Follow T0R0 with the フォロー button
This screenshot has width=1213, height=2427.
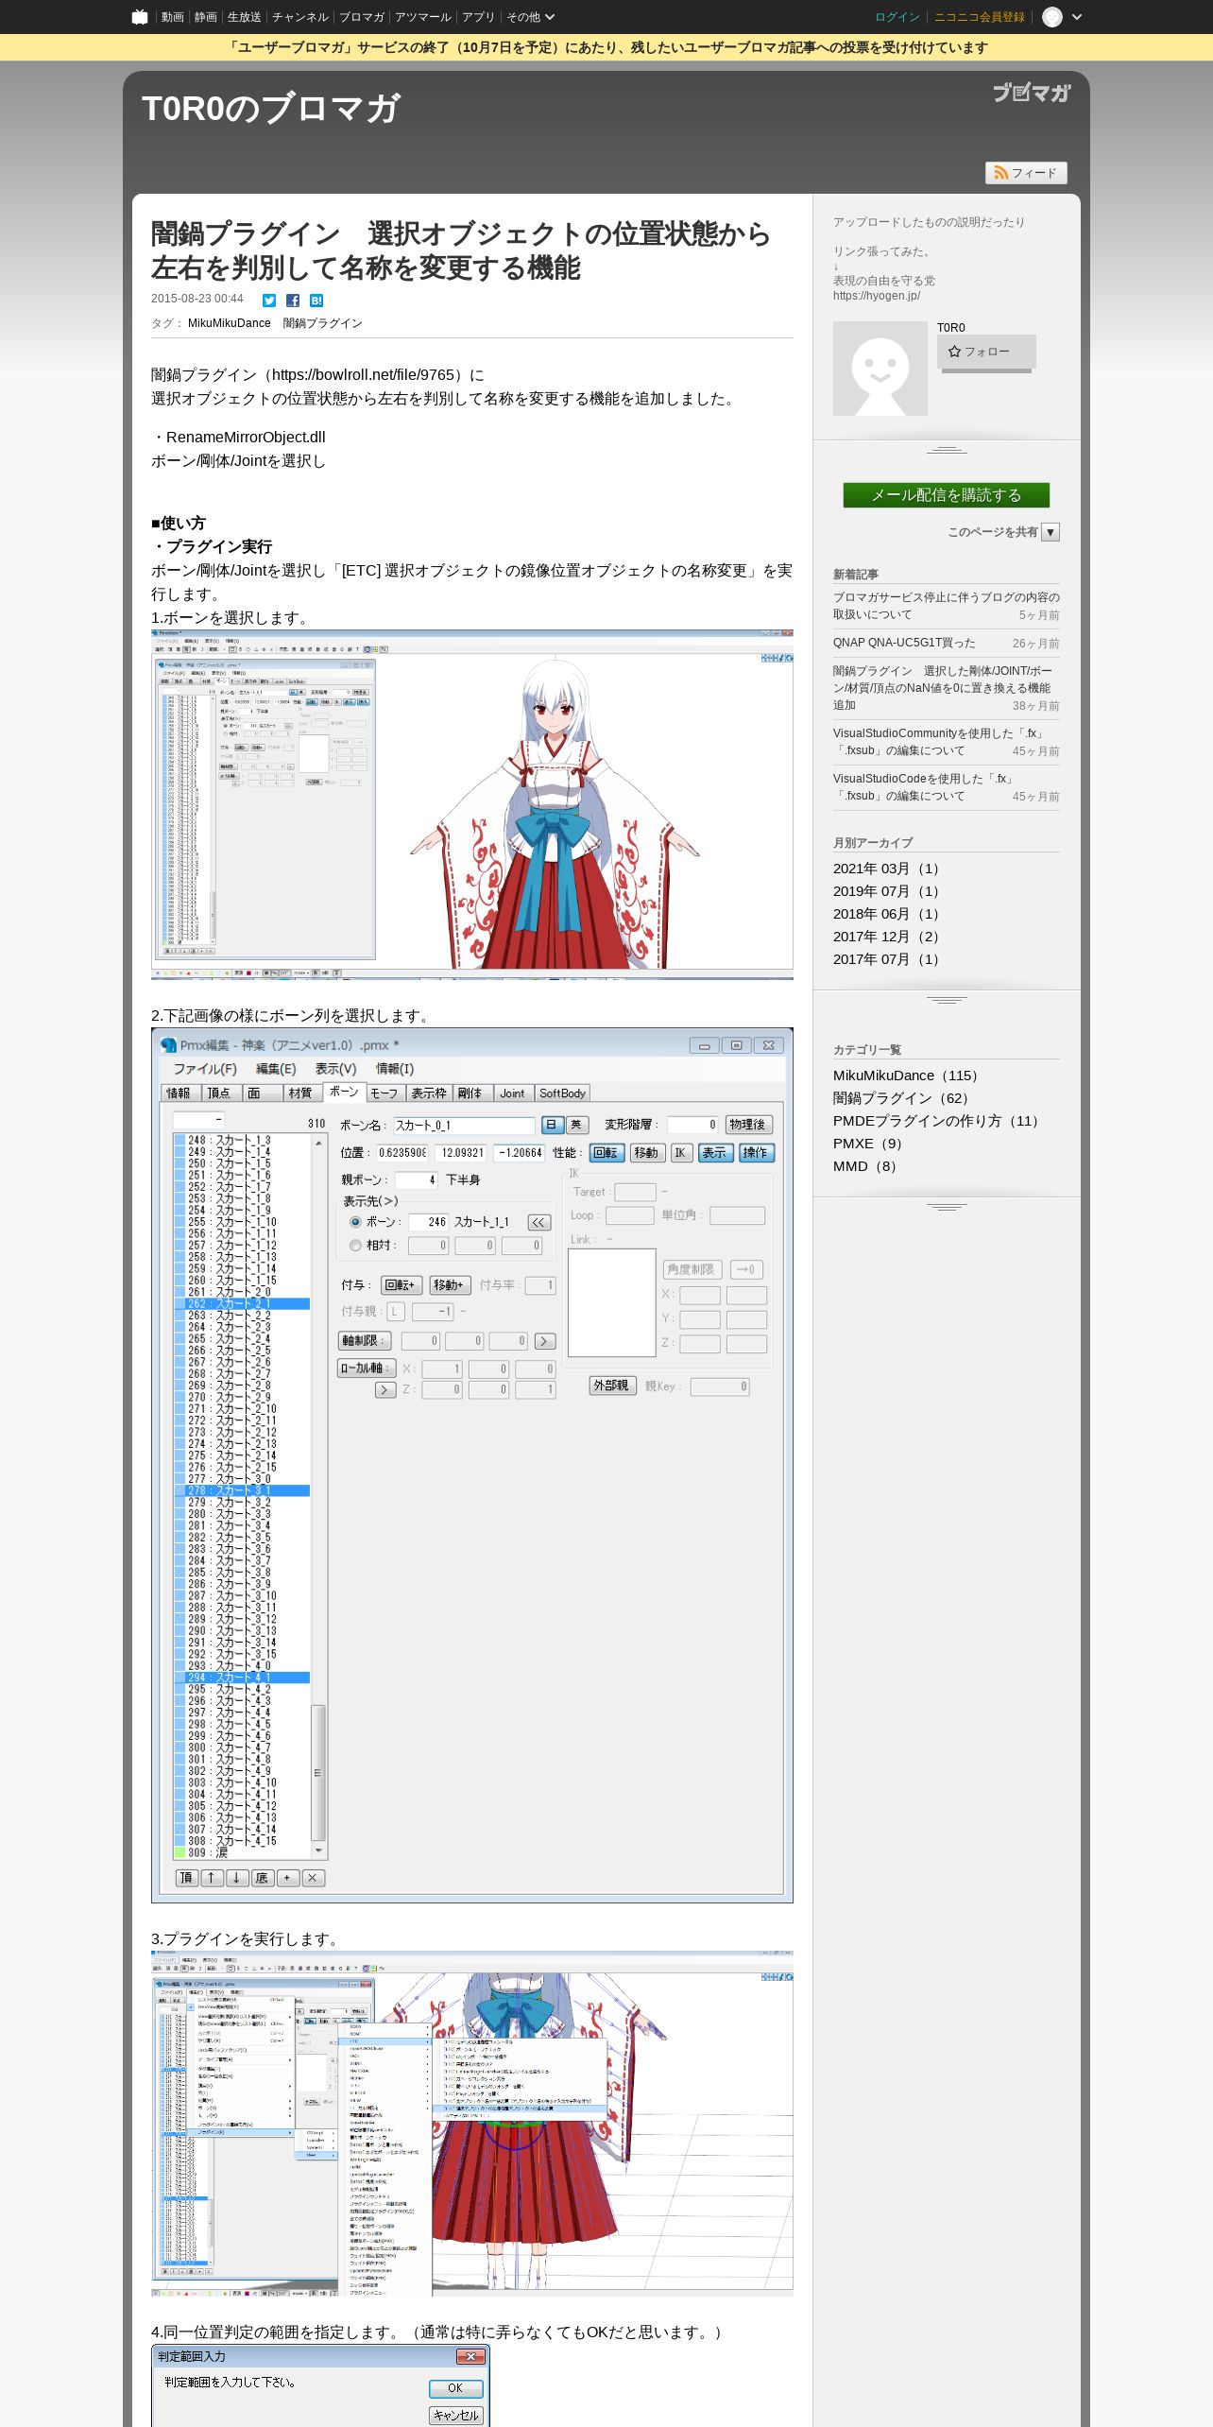986,352
